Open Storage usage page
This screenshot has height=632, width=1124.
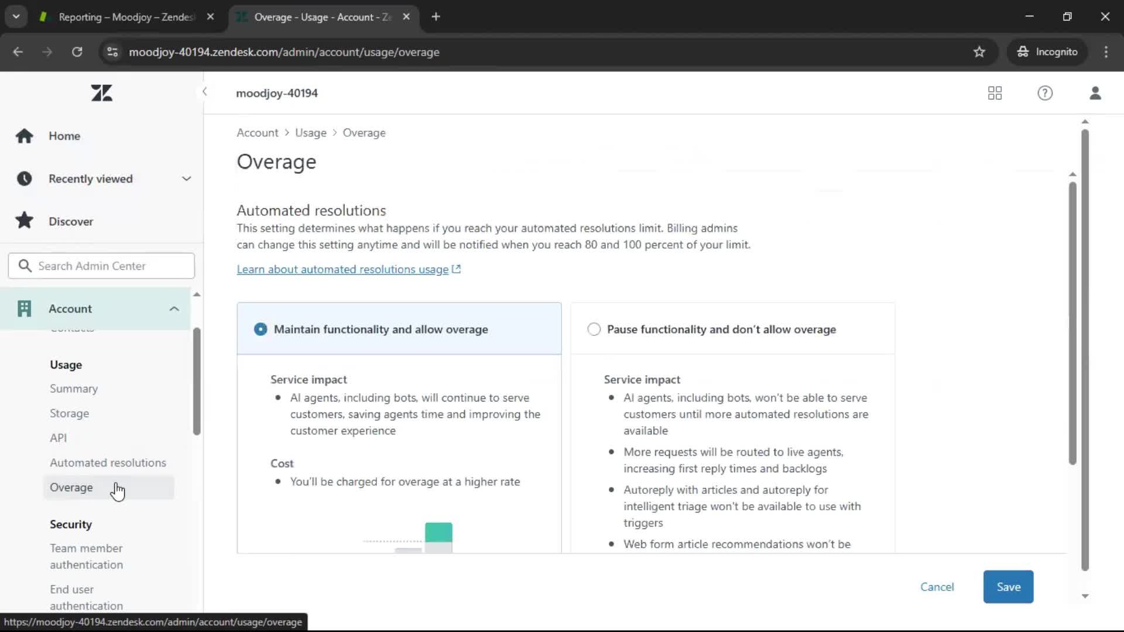(70, 413)
